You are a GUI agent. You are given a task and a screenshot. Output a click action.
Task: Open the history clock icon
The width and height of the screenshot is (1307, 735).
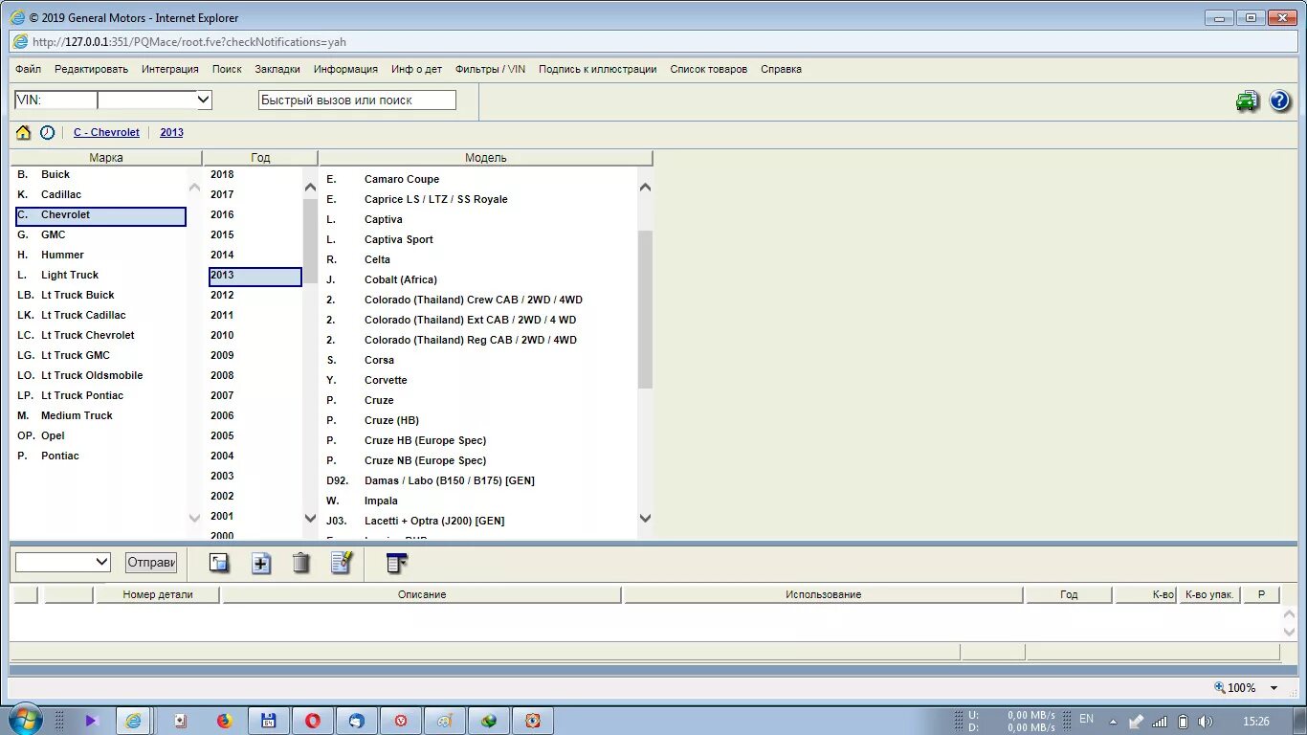click(47, 132)
